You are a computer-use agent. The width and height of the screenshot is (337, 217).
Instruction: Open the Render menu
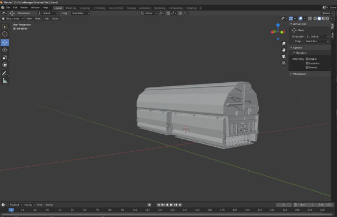coord(24,8)
